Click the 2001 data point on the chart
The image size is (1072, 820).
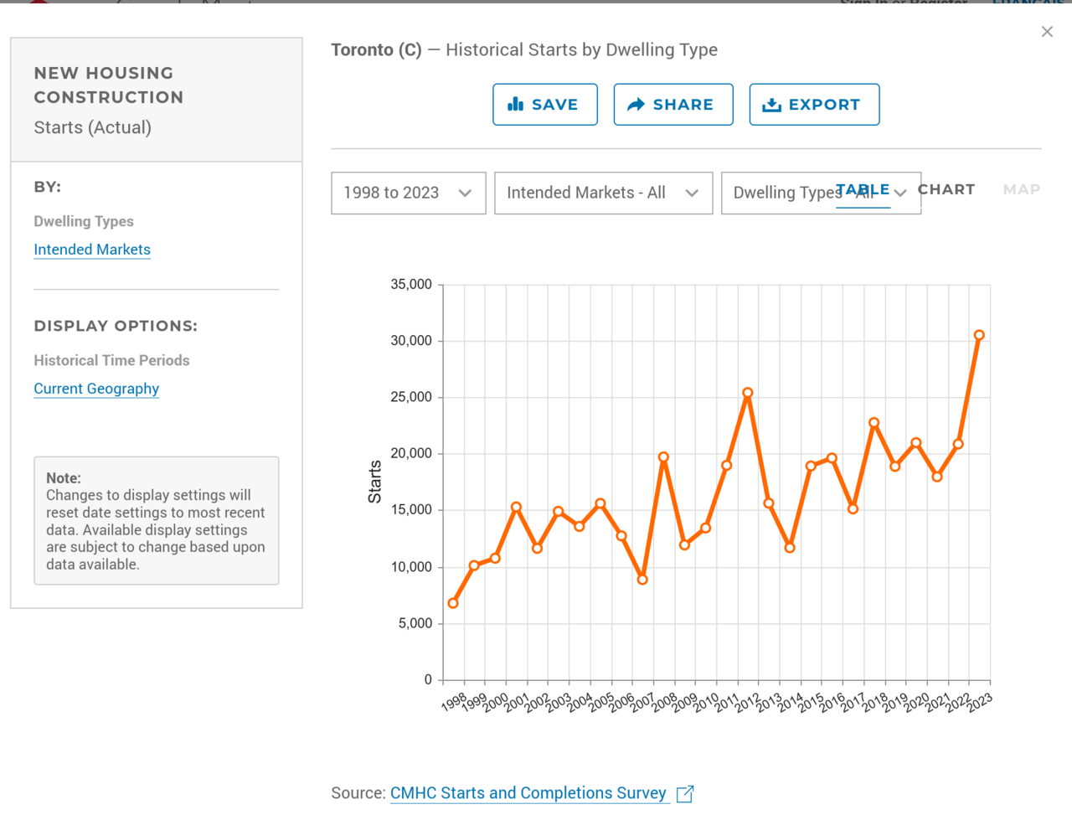tap(516, 507)
